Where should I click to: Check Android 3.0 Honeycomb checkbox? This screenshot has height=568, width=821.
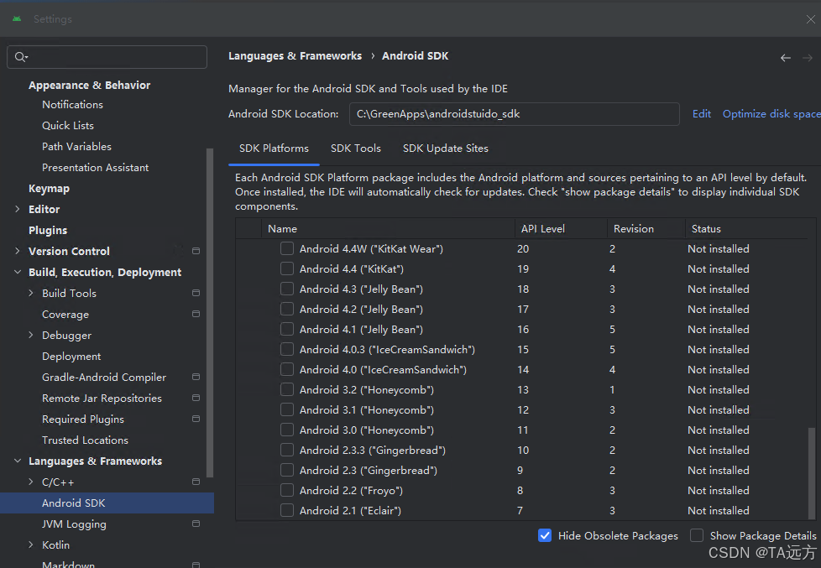click(287, 430)
